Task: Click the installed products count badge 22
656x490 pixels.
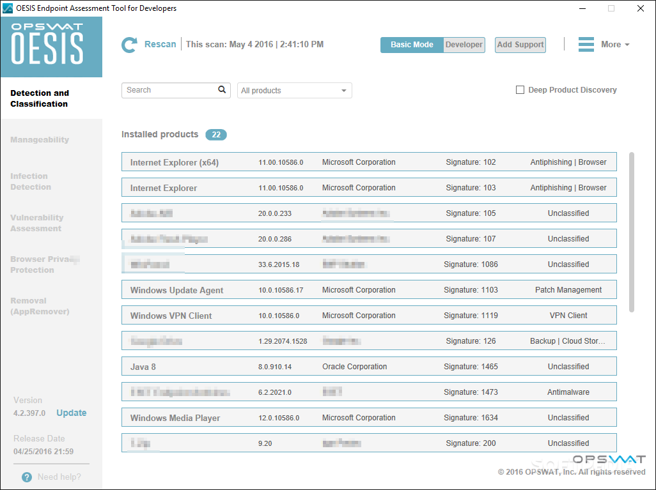Action: point(216,135)
